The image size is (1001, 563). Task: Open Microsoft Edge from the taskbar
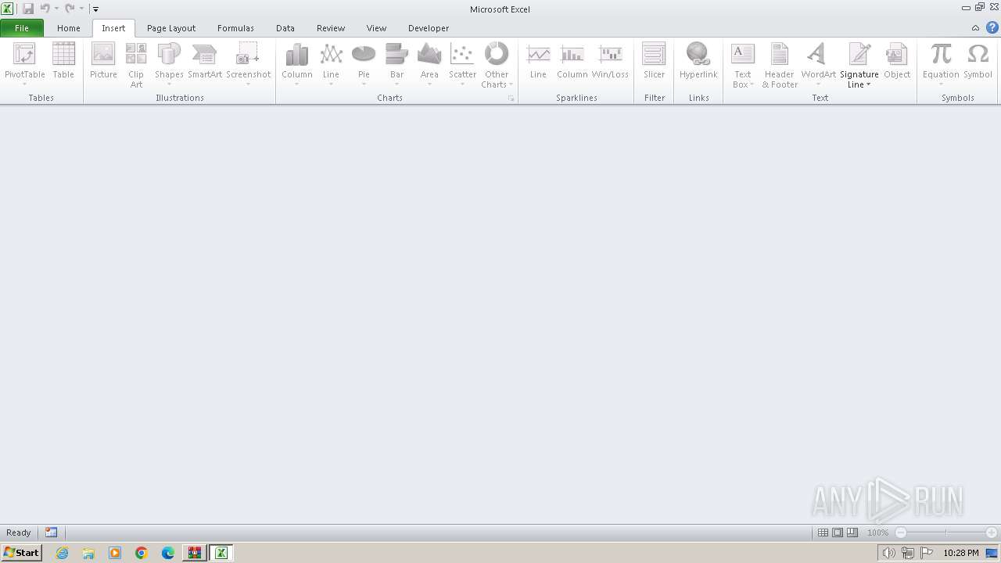click(x=168, y=553)
